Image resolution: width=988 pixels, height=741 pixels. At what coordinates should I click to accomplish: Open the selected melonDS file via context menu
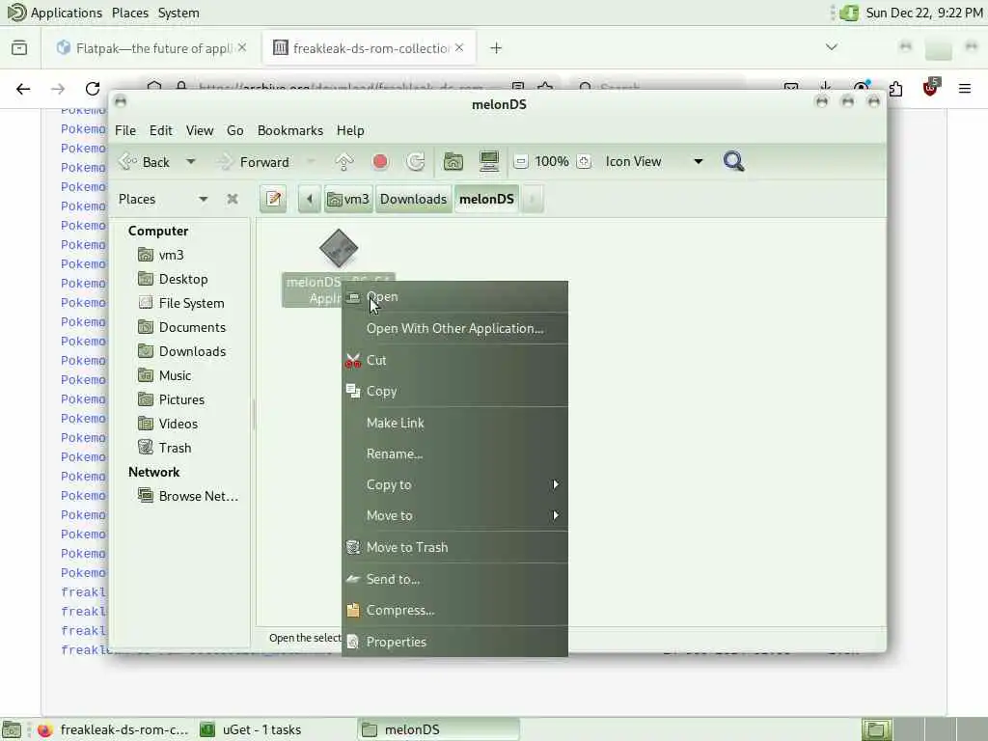[454, 297]
